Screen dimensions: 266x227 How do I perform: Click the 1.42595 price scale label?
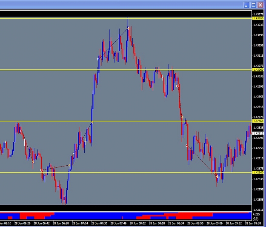tap(258, 189)
